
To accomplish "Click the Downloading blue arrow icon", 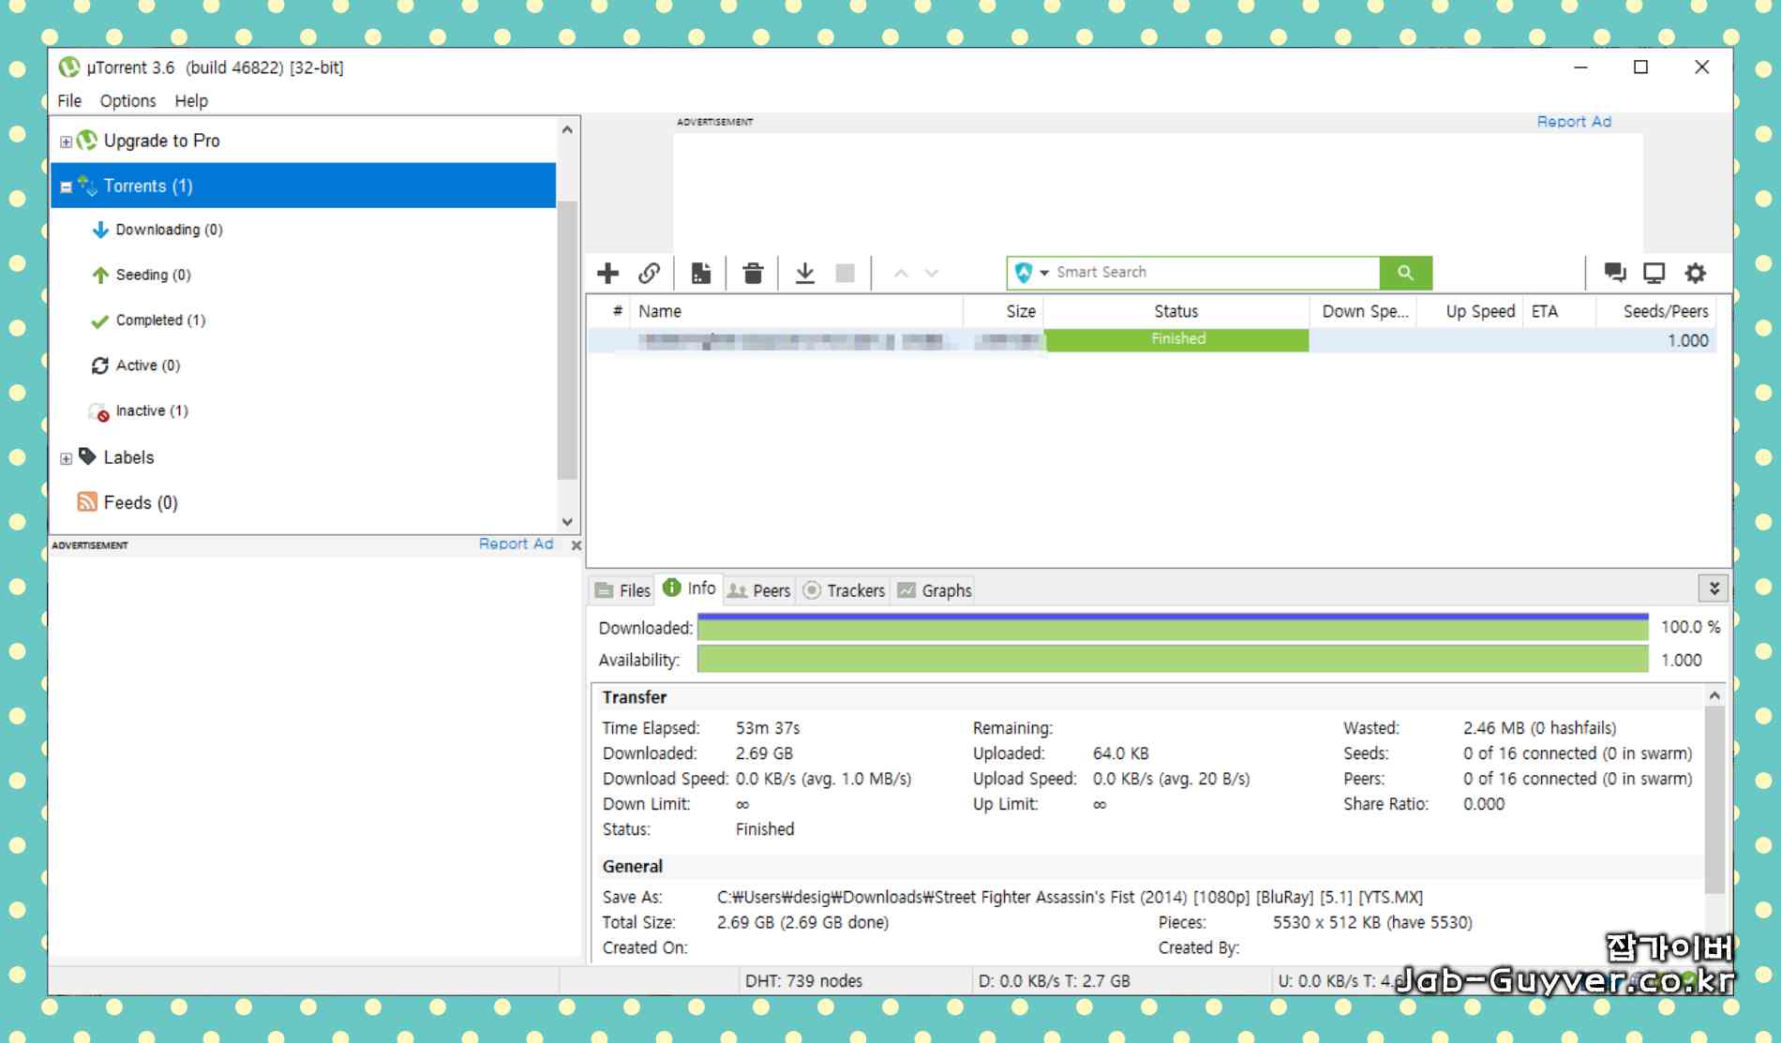I will pos(100,230).
